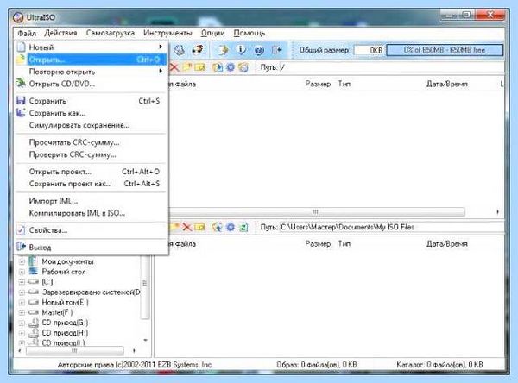Viewport: 518px width, 383px height.
Task: Expand the CD привод(H:) tree node
Action: tap(22, 333)
